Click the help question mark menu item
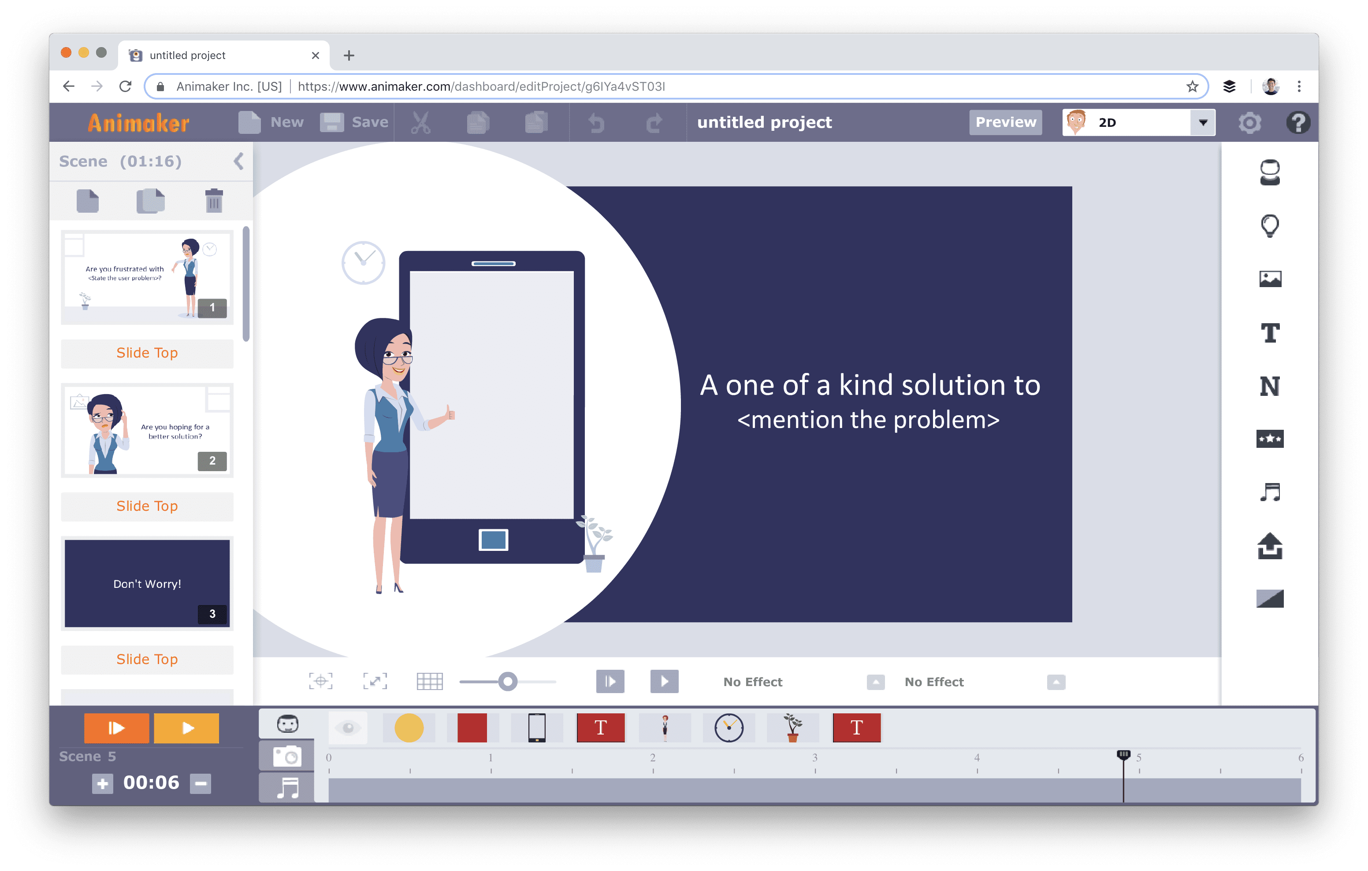Viewport: 1368px width, 871px height. [x=1297, y=122]
